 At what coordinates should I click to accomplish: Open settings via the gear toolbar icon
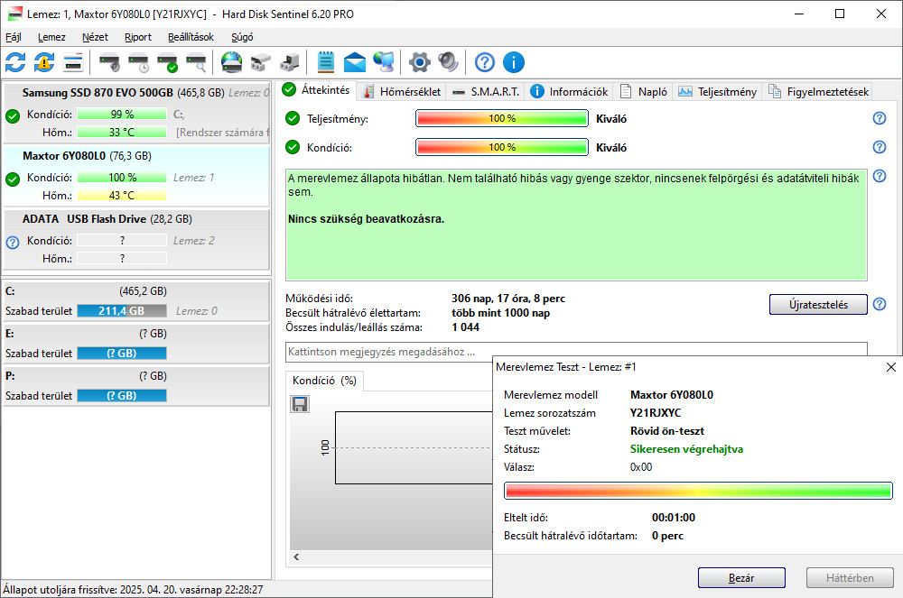420,62
